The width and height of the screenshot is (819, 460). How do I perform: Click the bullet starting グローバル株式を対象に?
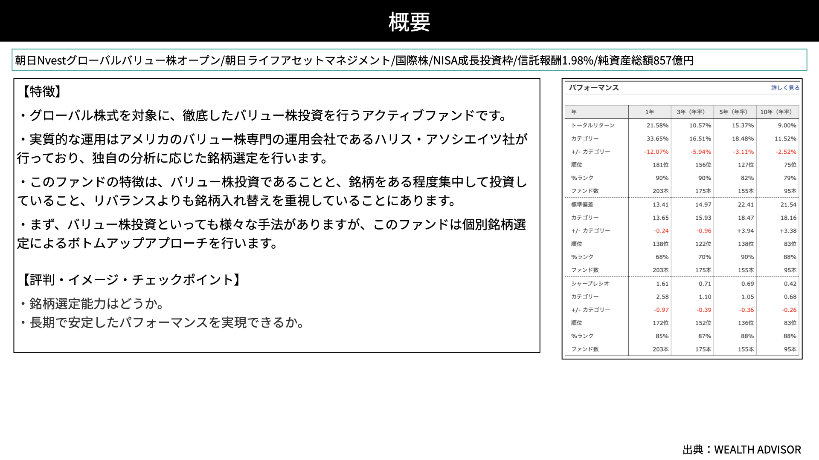[x=264, y=115]
